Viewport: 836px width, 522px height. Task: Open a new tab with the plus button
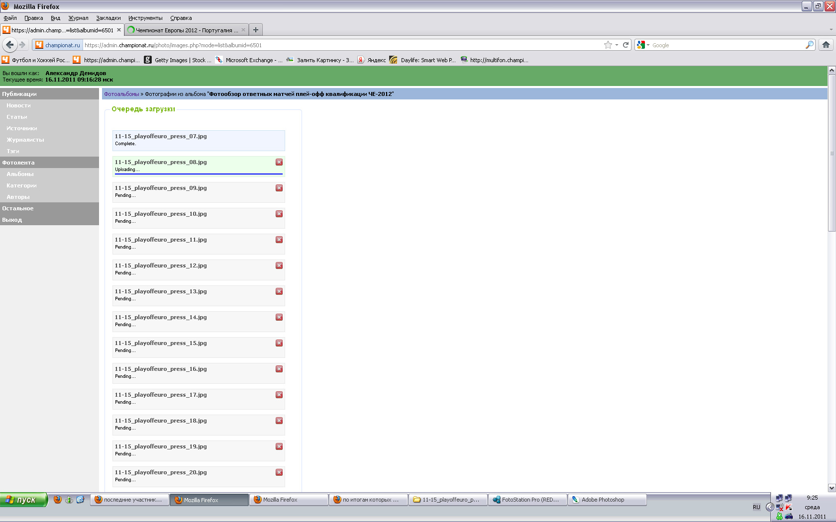[256, 30]
